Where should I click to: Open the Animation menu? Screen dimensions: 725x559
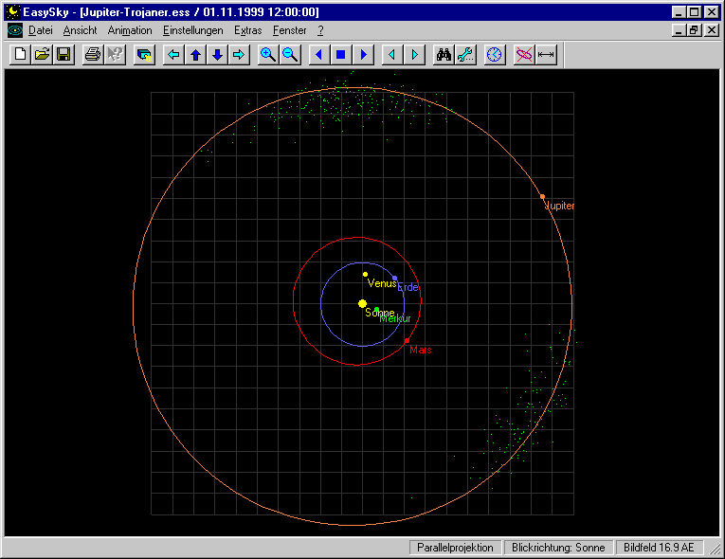click(129, 30)
